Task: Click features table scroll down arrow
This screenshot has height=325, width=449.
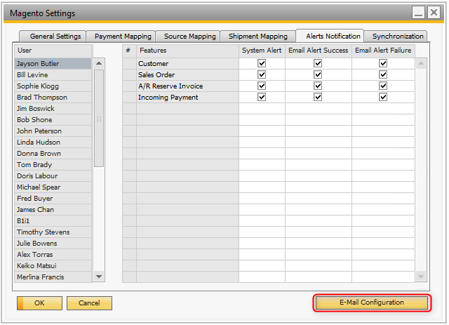Action: [421, 277]
